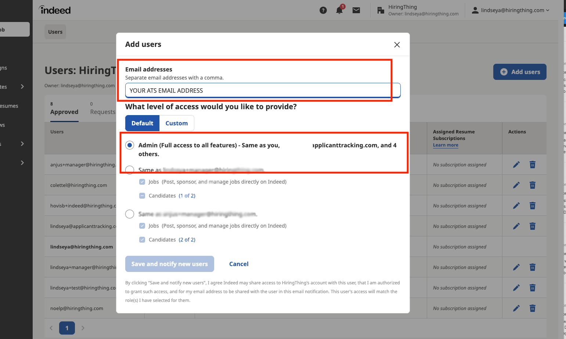Toggle Candidates (1 of 2) checkbox

(x=142, y=196)
